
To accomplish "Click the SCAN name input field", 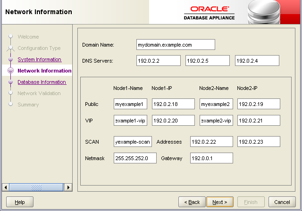I will (133, 142).
